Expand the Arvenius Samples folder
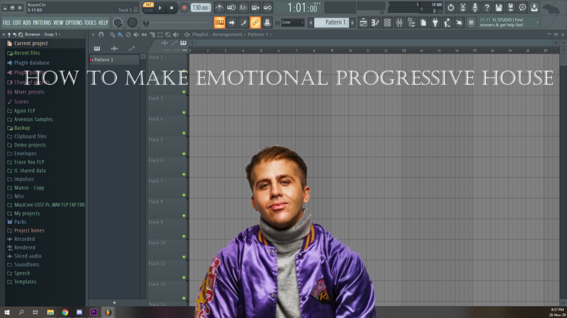Screen dimensions: 567x318 [x=33, y=119]
